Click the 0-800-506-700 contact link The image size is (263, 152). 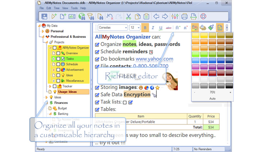(151, 66)
